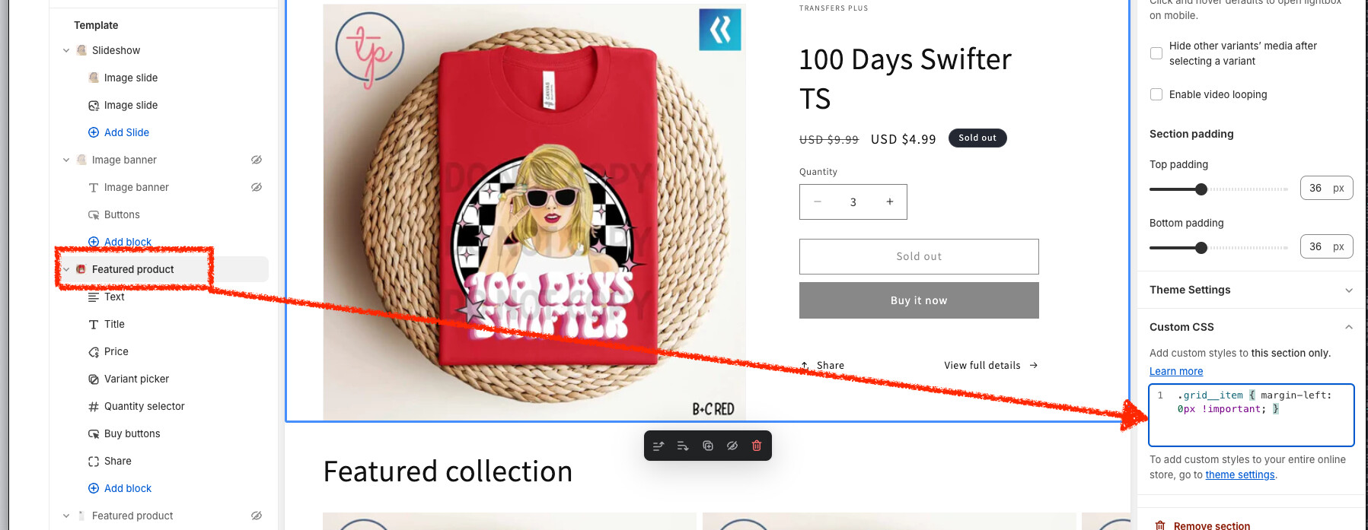Collapse the Custom CSS panel
The height and width of the screenshot is (530, 1368).
1348,327
